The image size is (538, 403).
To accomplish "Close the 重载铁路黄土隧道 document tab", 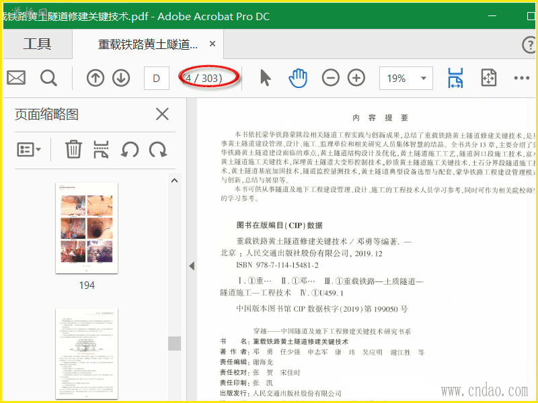I will [x=213, y=44].
